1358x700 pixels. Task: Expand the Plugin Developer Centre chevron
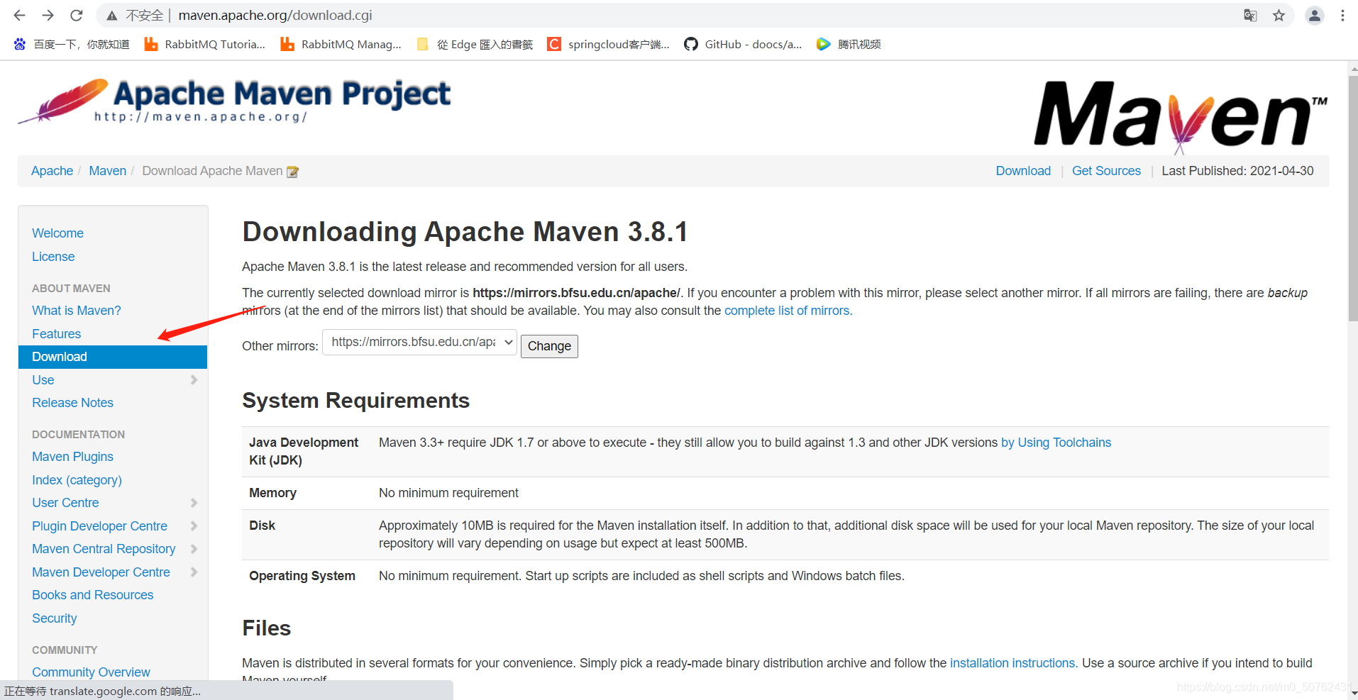click(x=194, y=526)
